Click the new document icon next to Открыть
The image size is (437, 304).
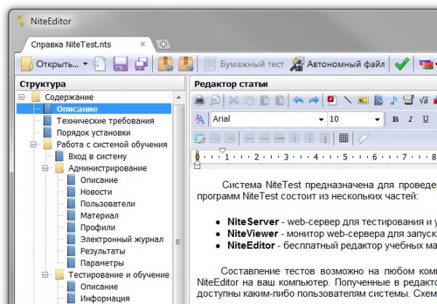click(x=100, y=64)
